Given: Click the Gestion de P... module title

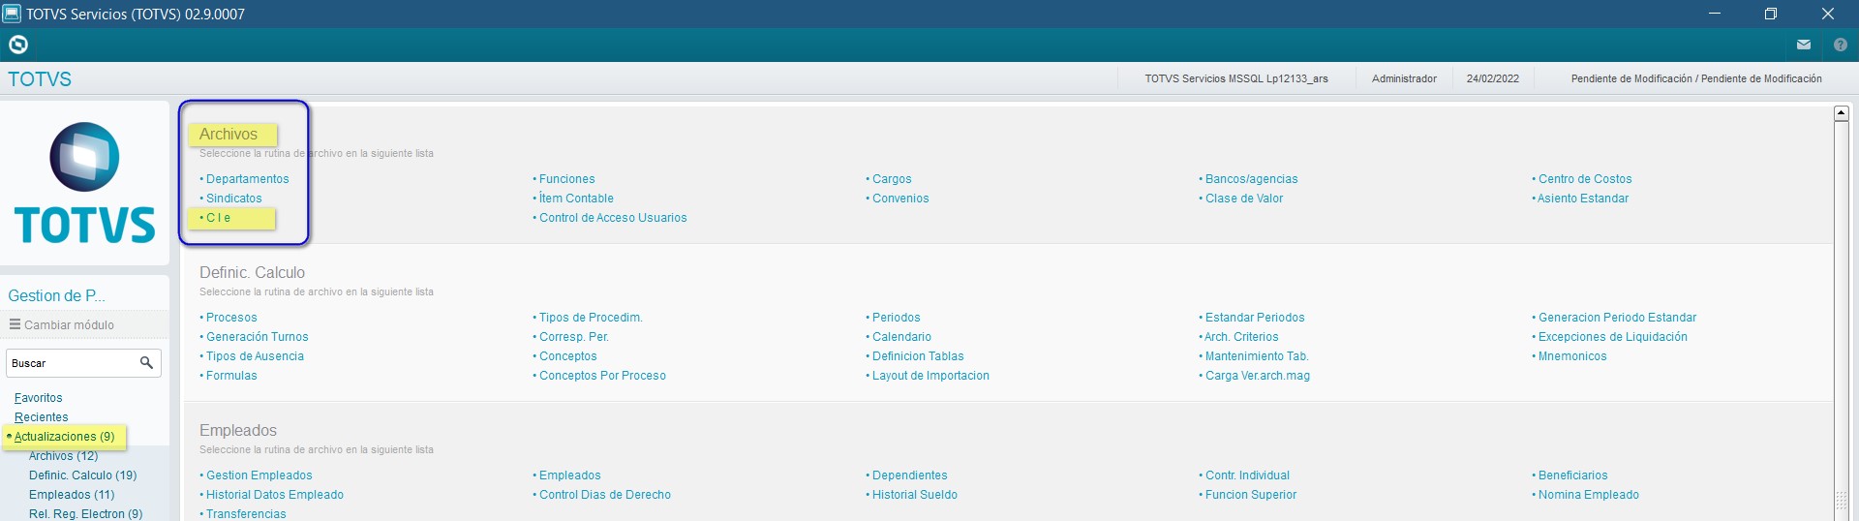Looking at the screenshot, I should (56, 296).
